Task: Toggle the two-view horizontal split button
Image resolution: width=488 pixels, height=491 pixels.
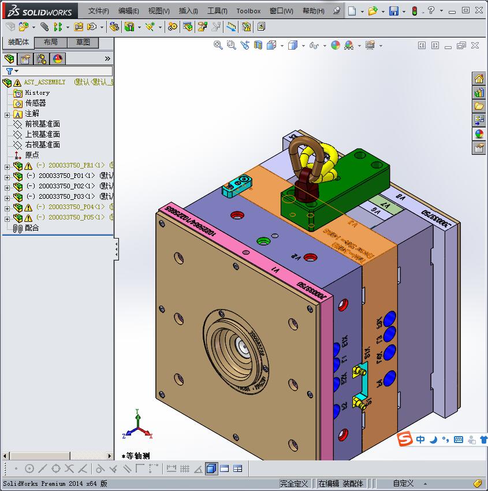Action: [x=225, y=468]
